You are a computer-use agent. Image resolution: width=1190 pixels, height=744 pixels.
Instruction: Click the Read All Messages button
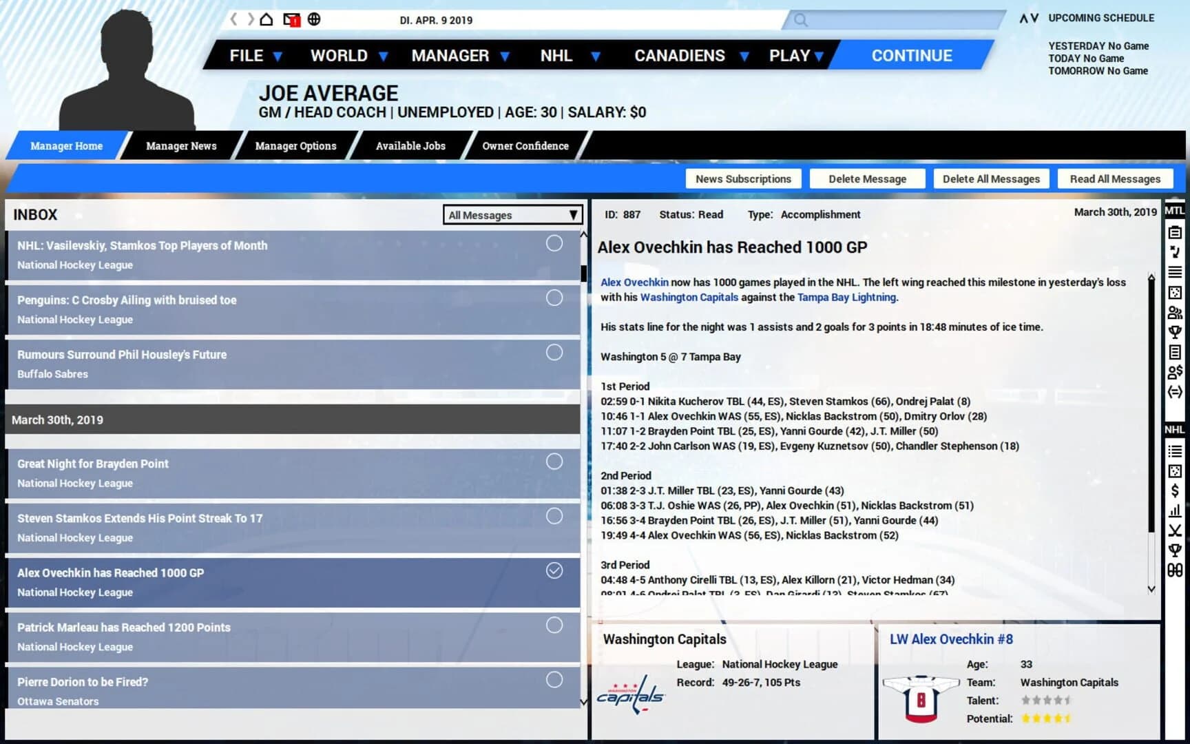[x=1115, y=178]
